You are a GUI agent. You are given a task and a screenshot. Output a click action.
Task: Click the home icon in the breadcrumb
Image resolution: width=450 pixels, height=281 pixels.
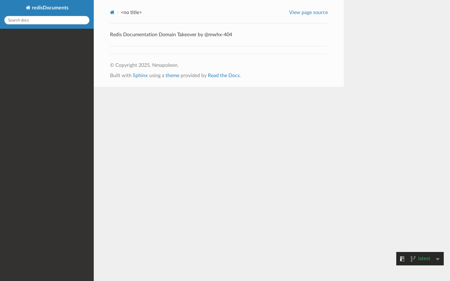[112, 12]
